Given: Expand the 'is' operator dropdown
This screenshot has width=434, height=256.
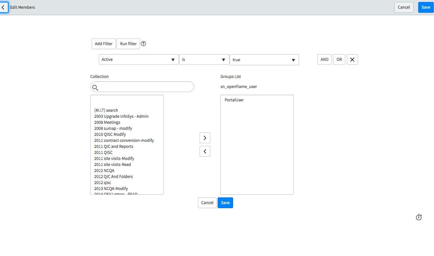Looking at the screenshot, I should 204,60.
